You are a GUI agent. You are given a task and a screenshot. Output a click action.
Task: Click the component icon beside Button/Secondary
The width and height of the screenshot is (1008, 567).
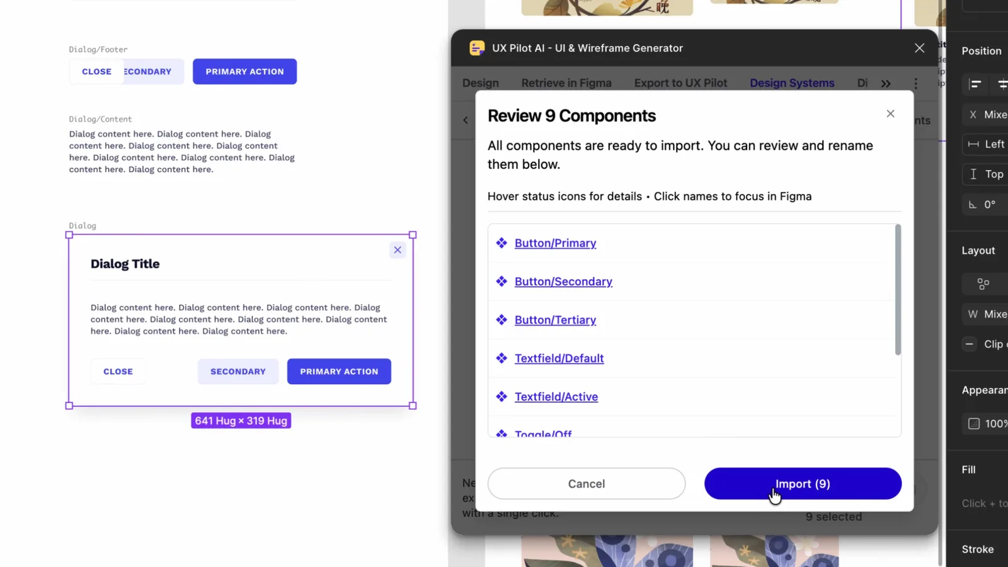pos(501,281)
